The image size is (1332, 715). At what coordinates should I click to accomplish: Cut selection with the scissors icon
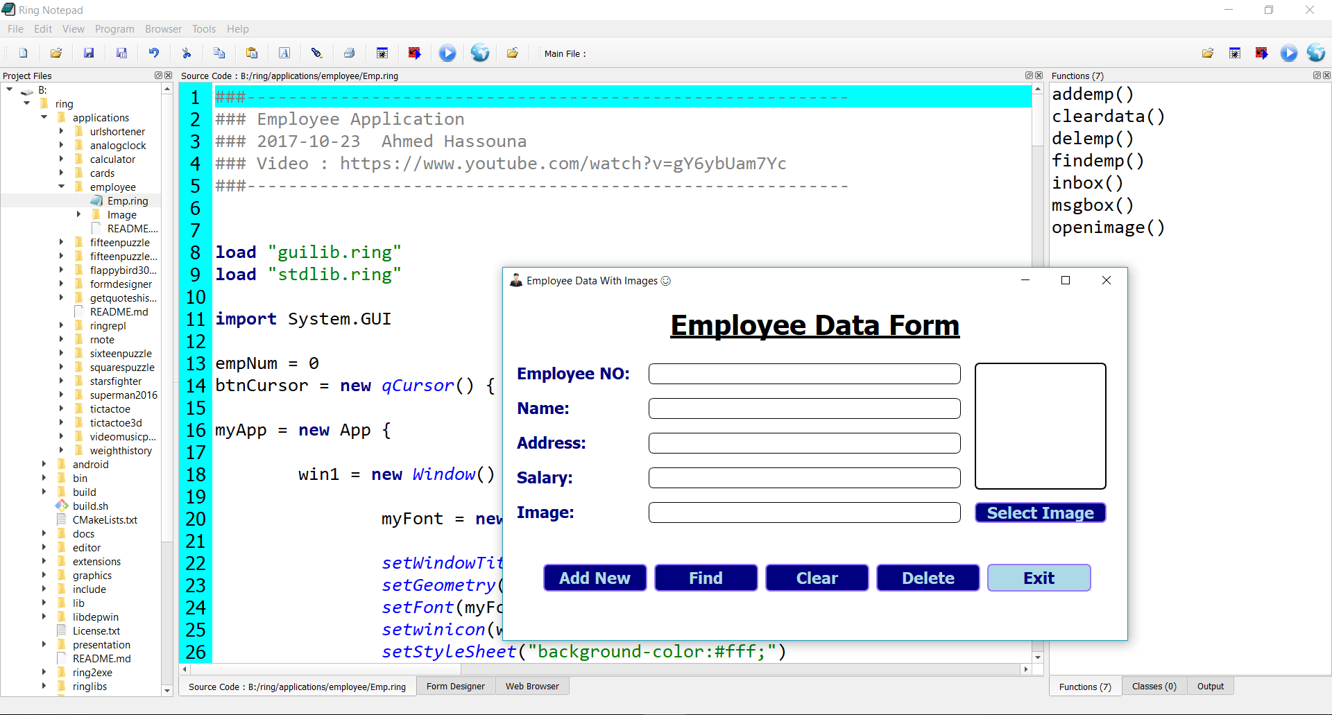tap(187, 53)
